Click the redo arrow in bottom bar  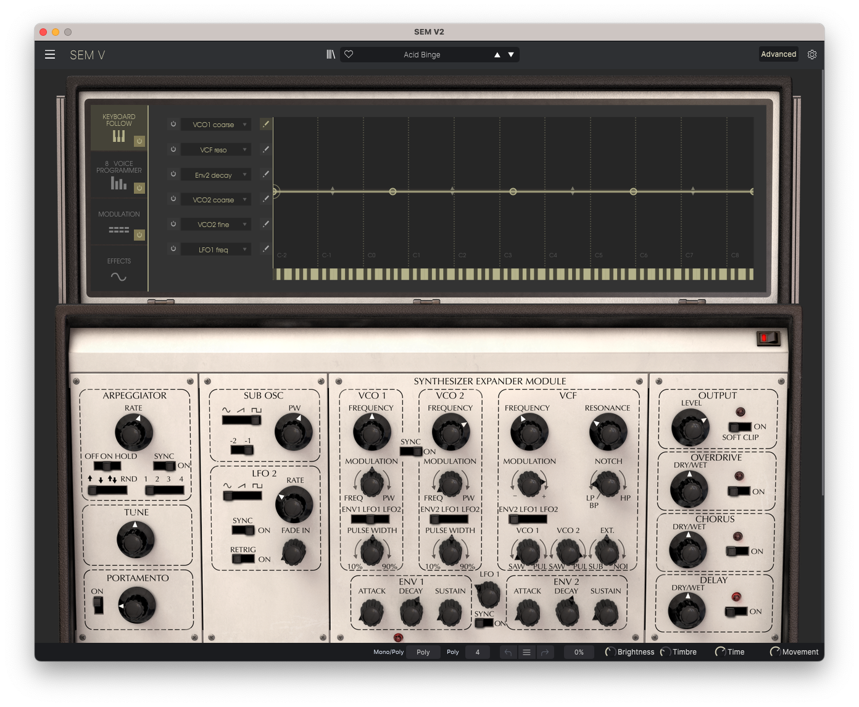tap(545, 652)
